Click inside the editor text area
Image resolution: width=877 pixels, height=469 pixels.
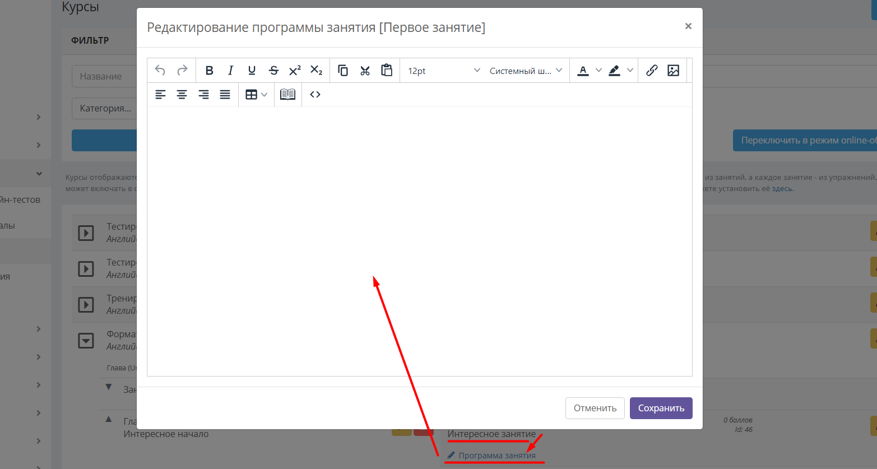pyautogui.click(x=419, y=241)
